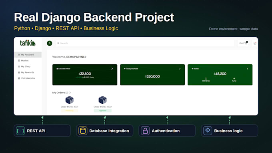This screenshot has height=153, width=272.
Task: Click the globe icon next to Visit Website
Action: 19,78
